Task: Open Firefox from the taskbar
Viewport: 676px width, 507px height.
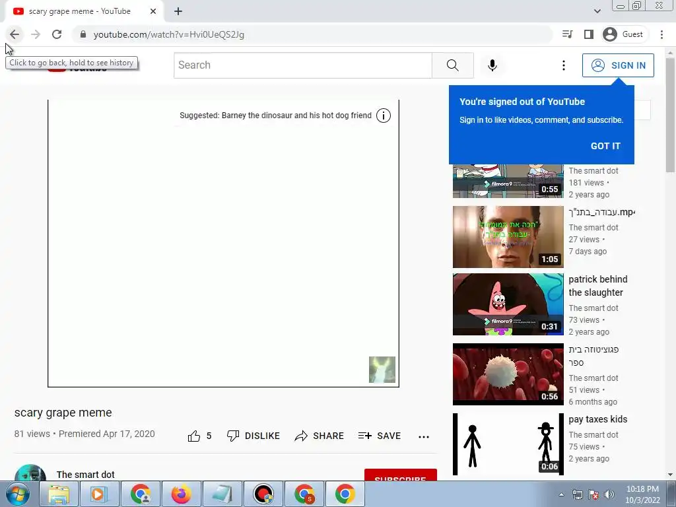Action: click(182, 494)
